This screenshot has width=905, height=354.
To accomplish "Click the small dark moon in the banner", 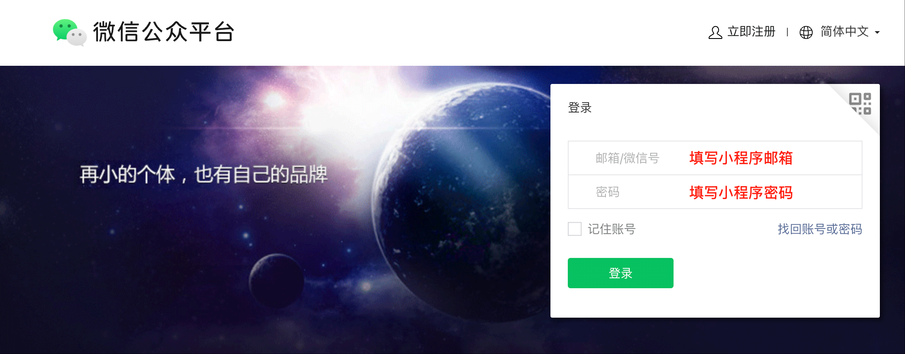I will pyautogui.click(x=277, y=281).
